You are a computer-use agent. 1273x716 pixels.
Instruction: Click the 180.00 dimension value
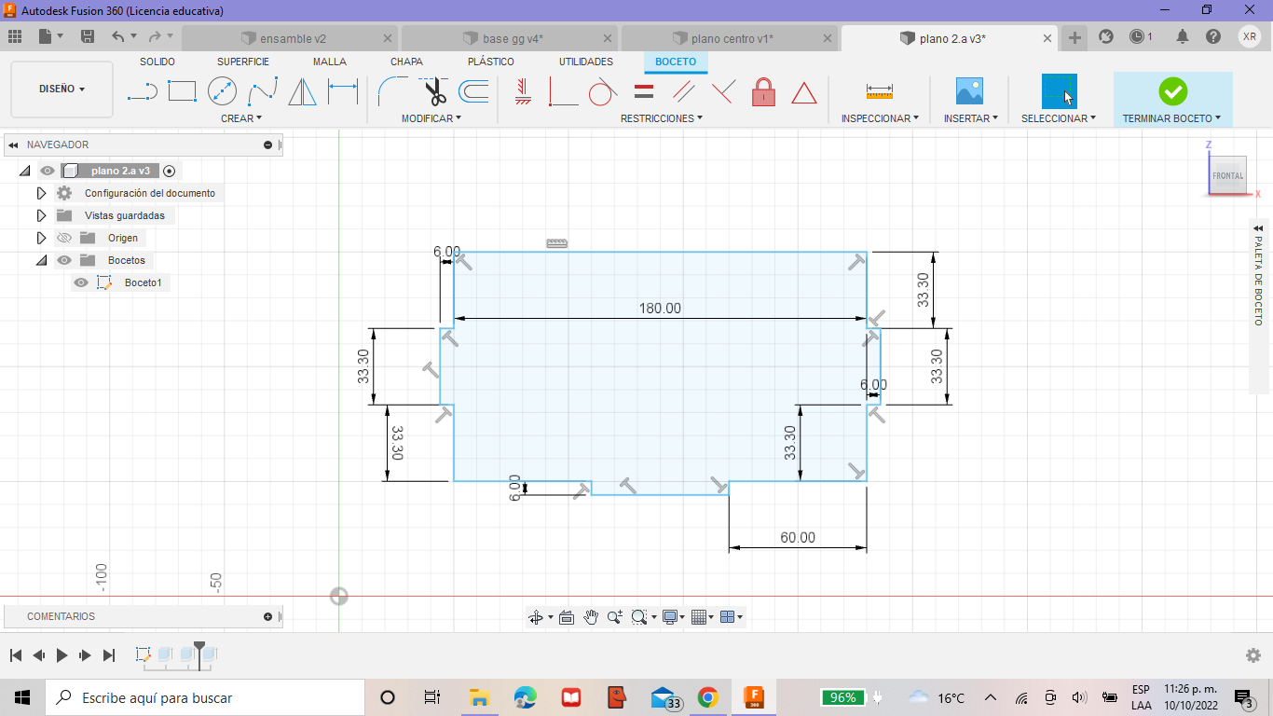pyautogui.click(x=660, y=309)
